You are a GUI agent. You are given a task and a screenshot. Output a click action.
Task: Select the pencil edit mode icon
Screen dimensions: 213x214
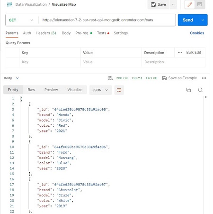(190, 4)
